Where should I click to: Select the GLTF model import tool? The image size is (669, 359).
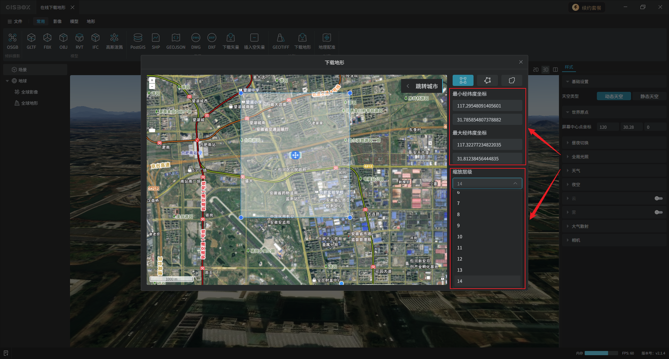[x=31, y=38]
